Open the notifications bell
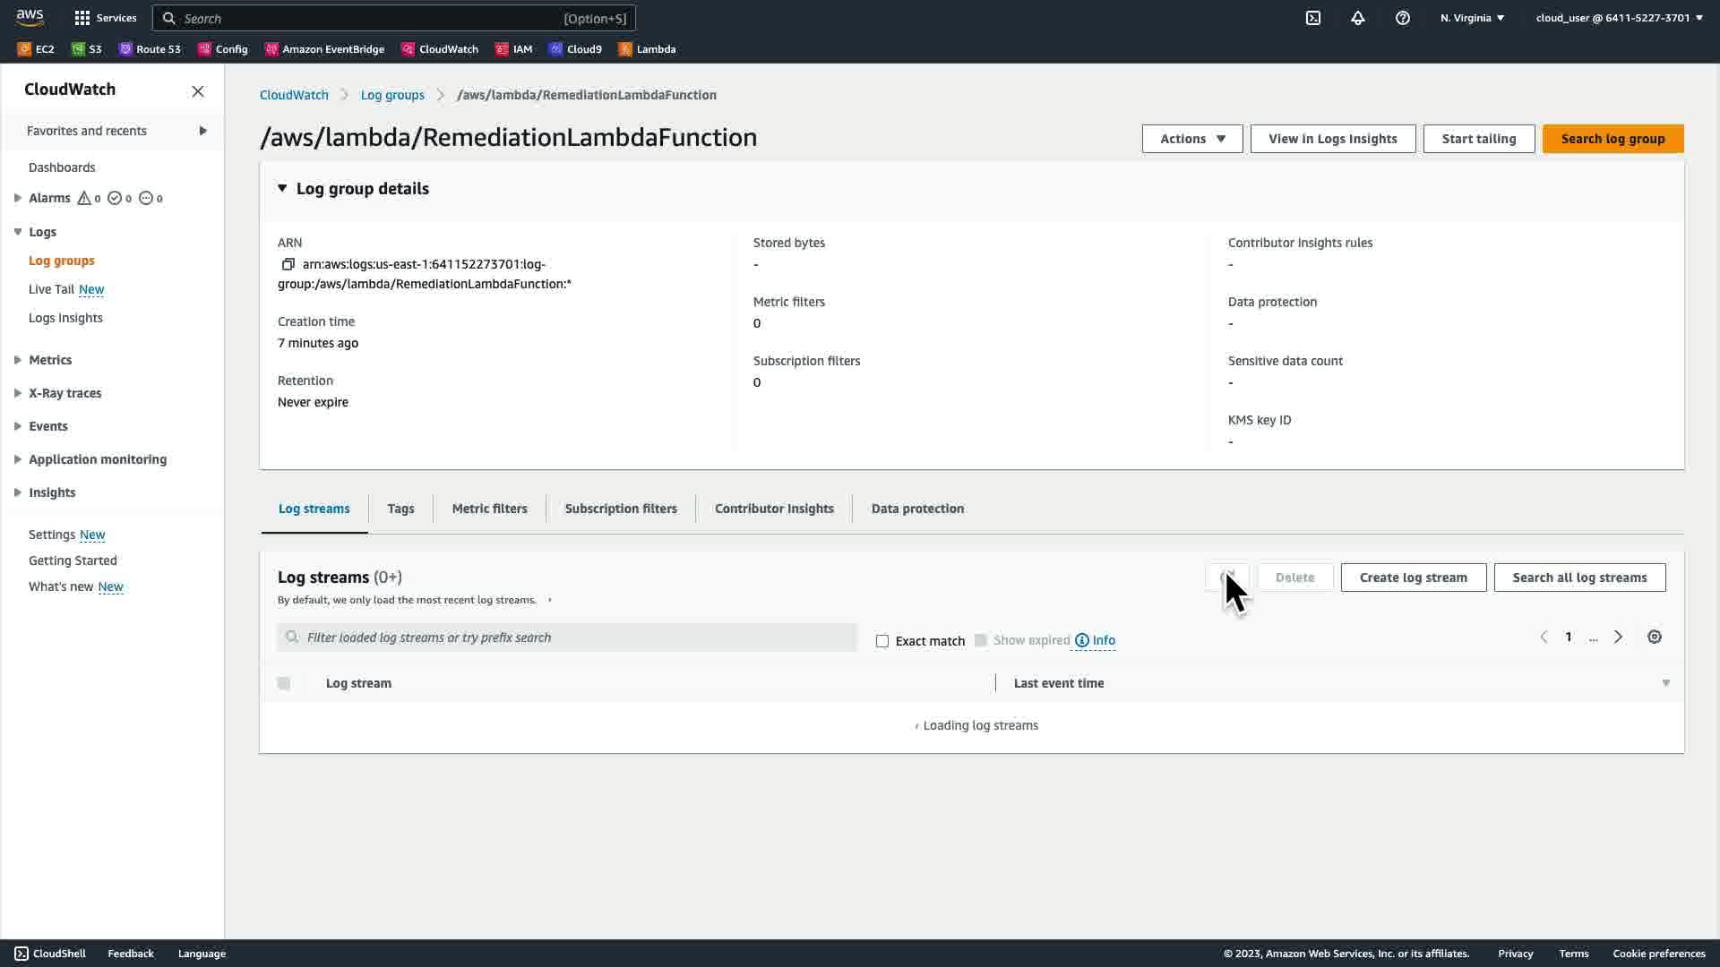The image size is (1720, 967). (x=1357, y=18)
